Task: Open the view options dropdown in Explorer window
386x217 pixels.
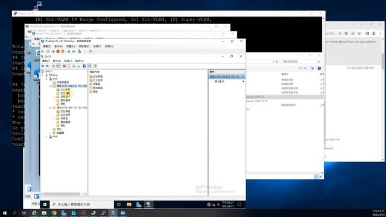Action: point(305,68)
